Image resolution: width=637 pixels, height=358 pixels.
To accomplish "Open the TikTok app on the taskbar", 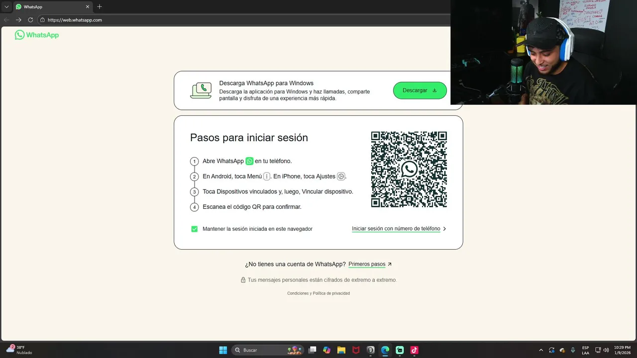I will [x=414, y=350].
